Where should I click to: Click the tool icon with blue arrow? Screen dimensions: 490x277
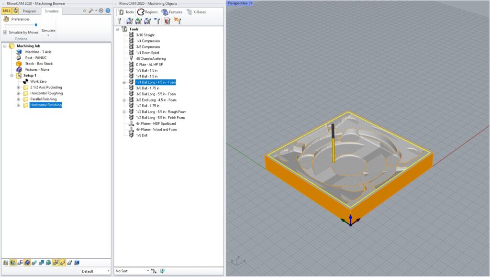click(x=157, y=21)
